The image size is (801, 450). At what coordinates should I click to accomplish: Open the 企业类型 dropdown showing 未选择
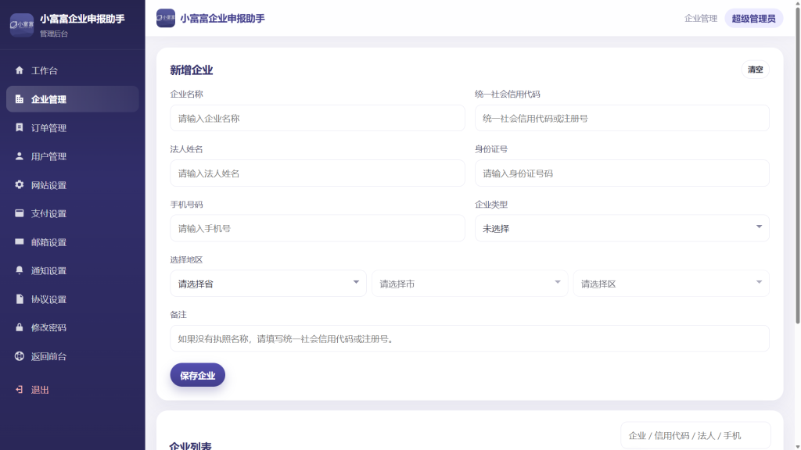(x=622, y=228)
